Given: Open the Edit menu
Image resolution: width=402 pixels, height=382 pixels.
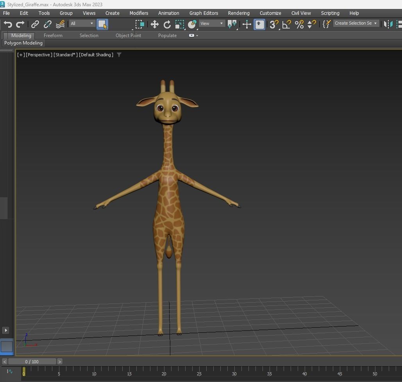Looking at the screenshot, I should coord(24,13).
